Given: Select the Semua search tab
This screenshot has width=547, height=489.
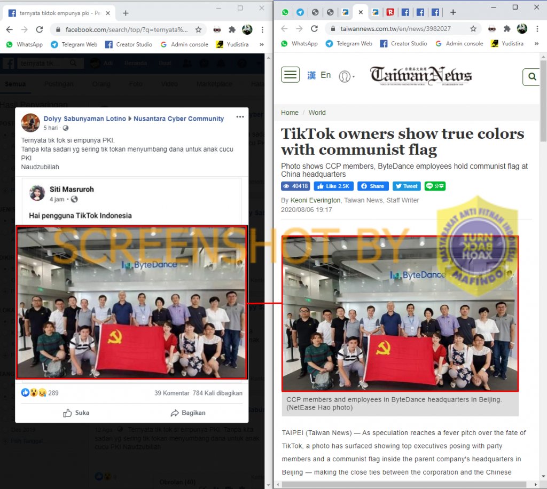Looking at the screenshot, I should [x=15, y=84].
